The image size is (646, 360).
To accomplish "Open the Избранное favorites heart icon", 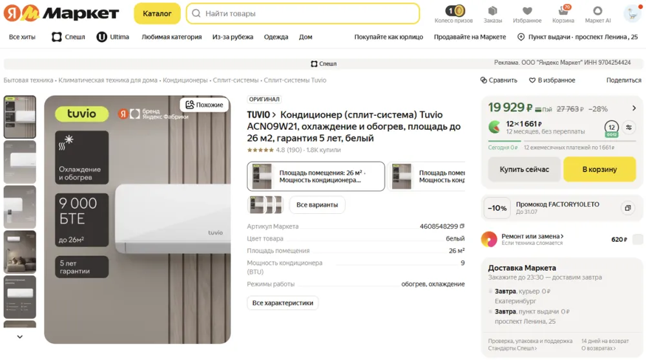I will click(527, 11).
